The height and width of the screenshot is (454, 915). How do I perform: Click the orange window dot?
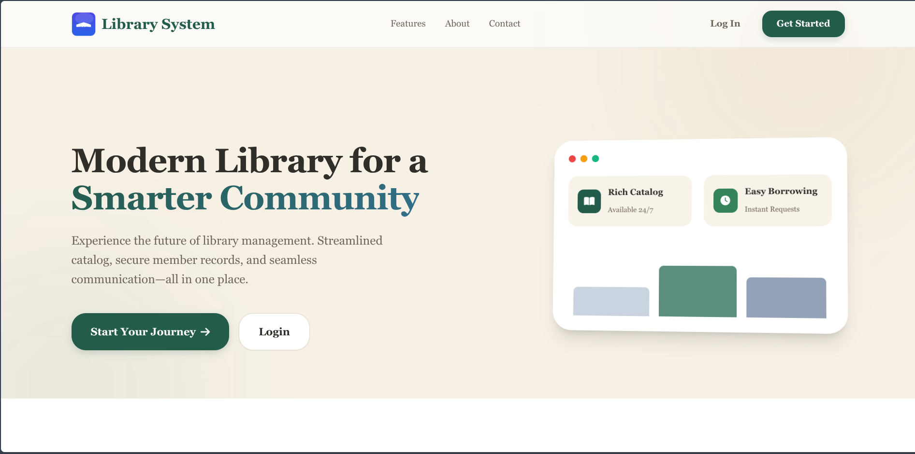point(584,159)
